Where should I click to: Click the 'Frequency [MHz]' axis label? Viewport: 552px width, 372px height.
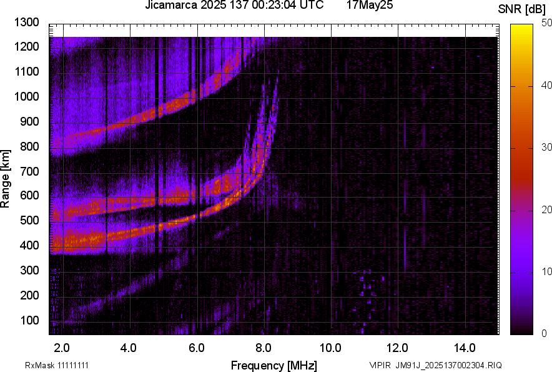pyautogui.click(x=274, y=365)
